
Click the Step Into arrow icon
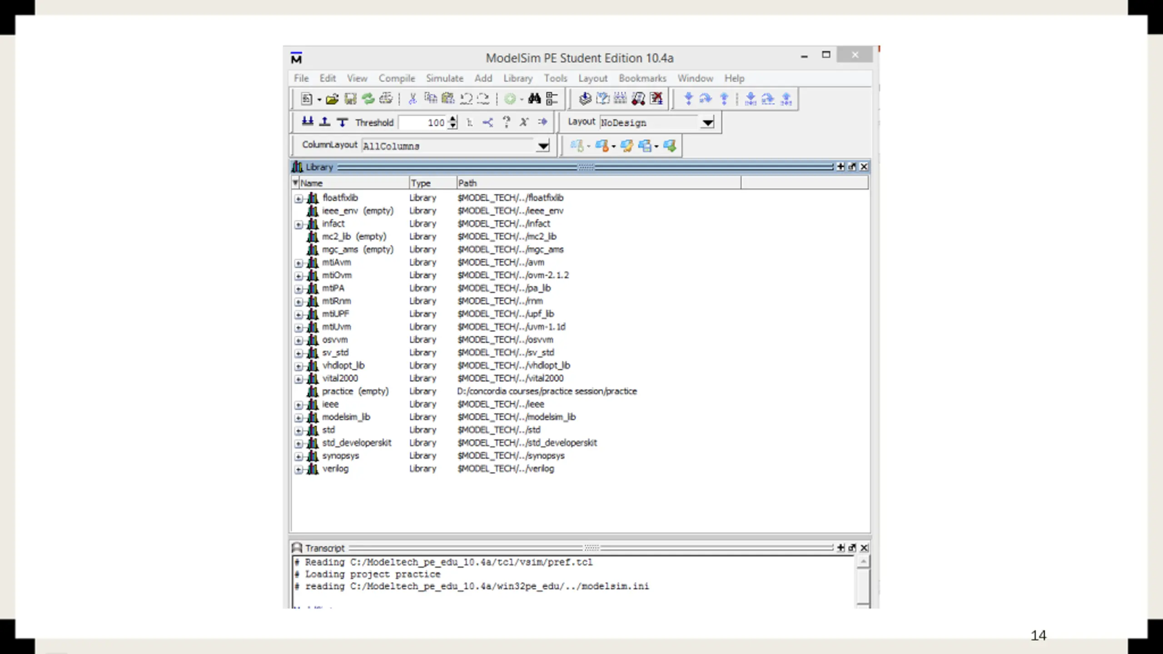pyautogui.click(x=689, y=99)
